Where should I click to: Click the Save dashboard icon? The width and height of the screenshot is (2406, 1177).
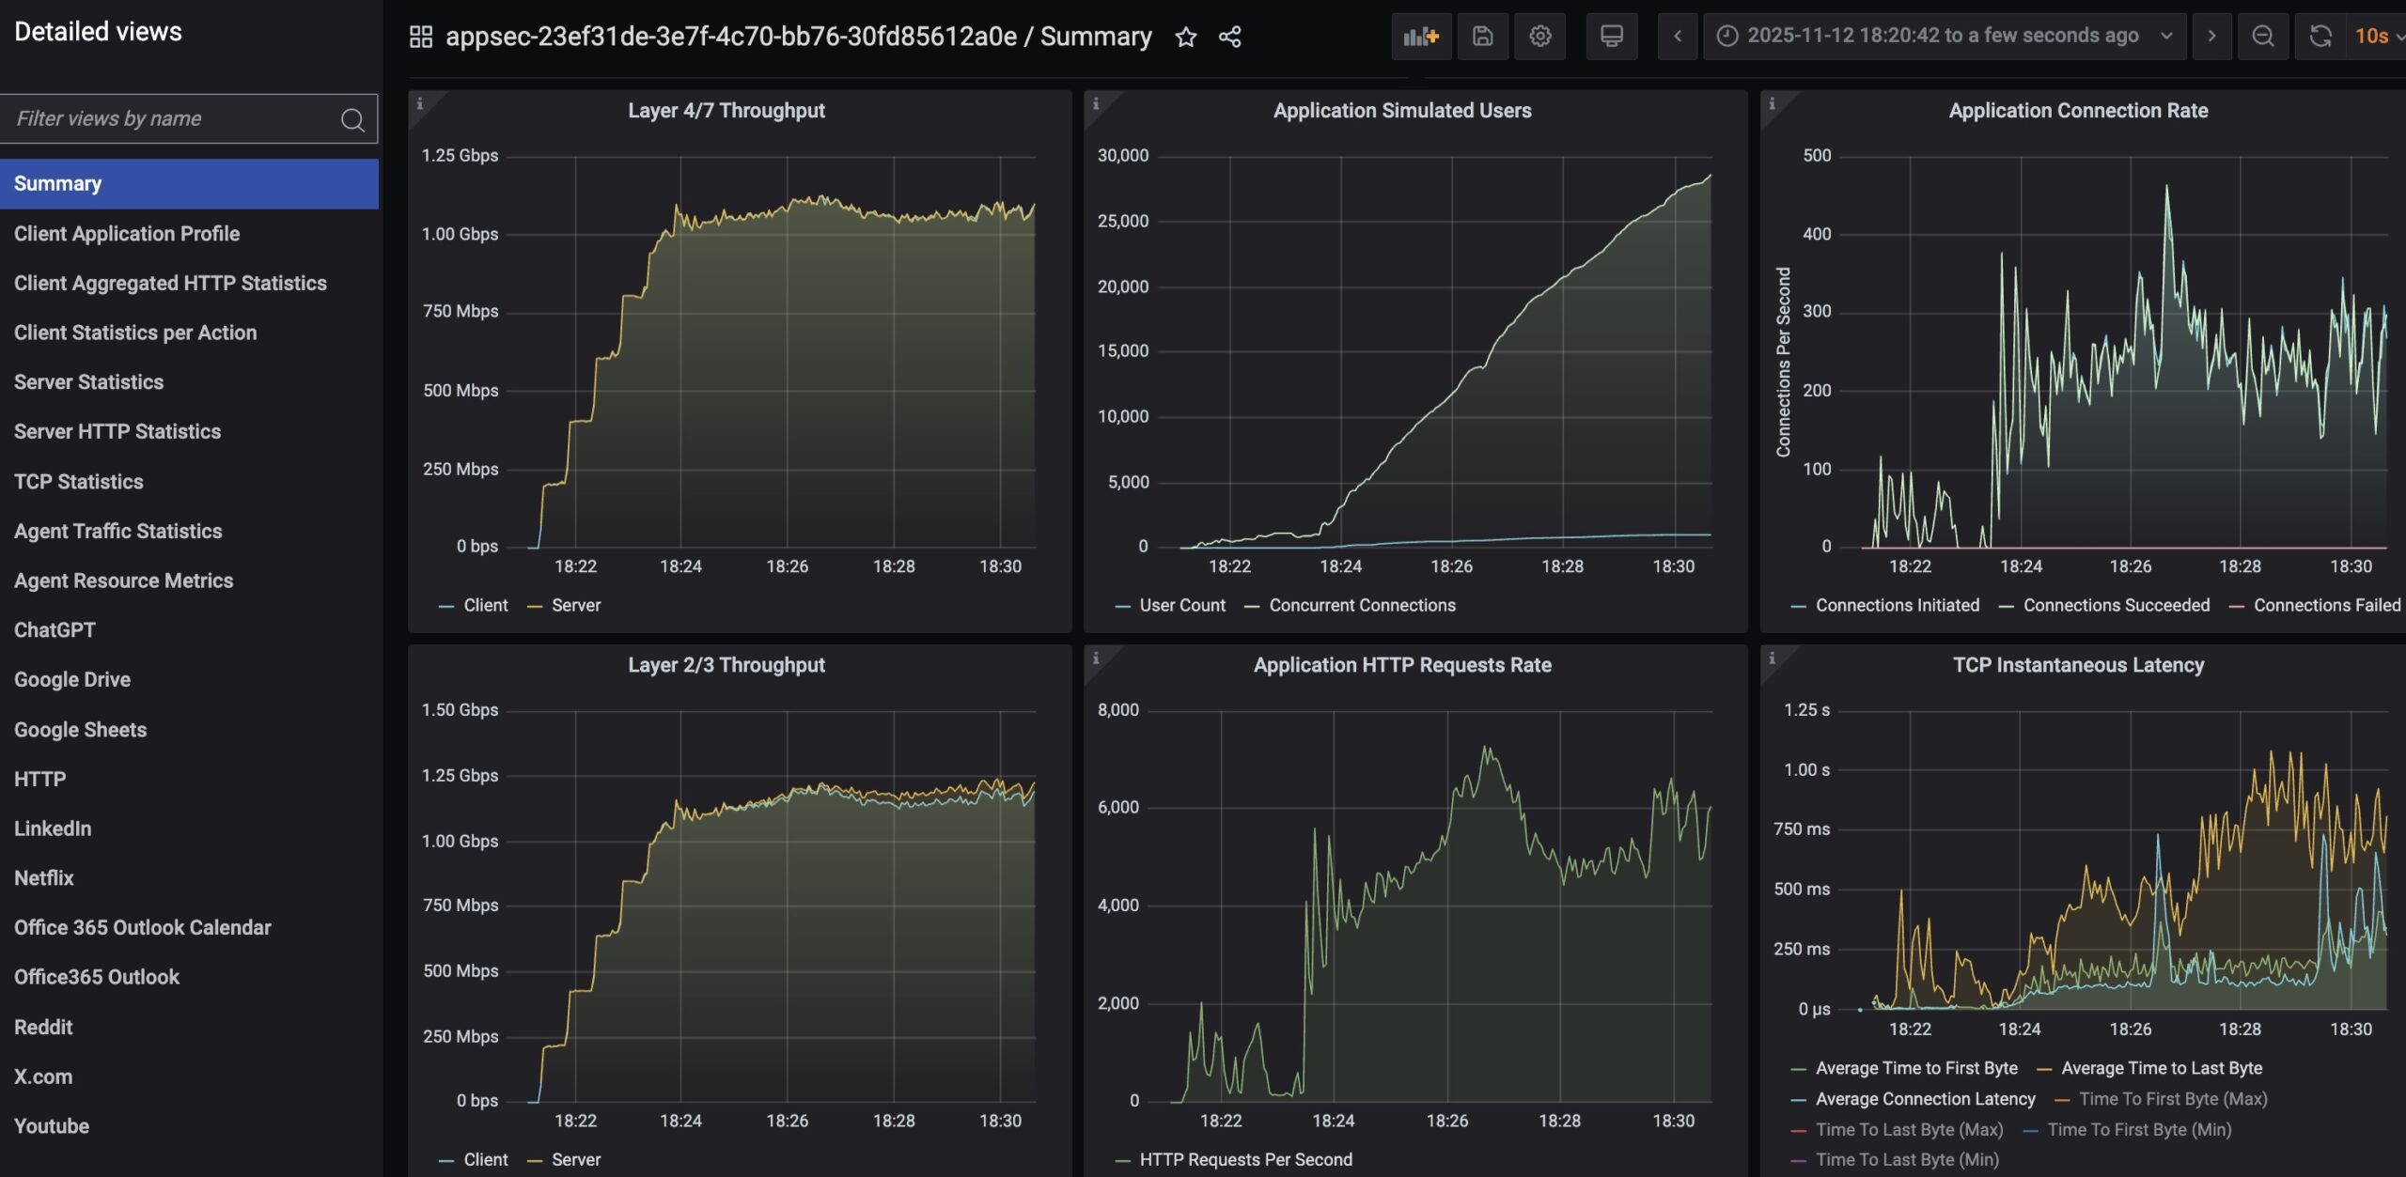coord(1482,37)
